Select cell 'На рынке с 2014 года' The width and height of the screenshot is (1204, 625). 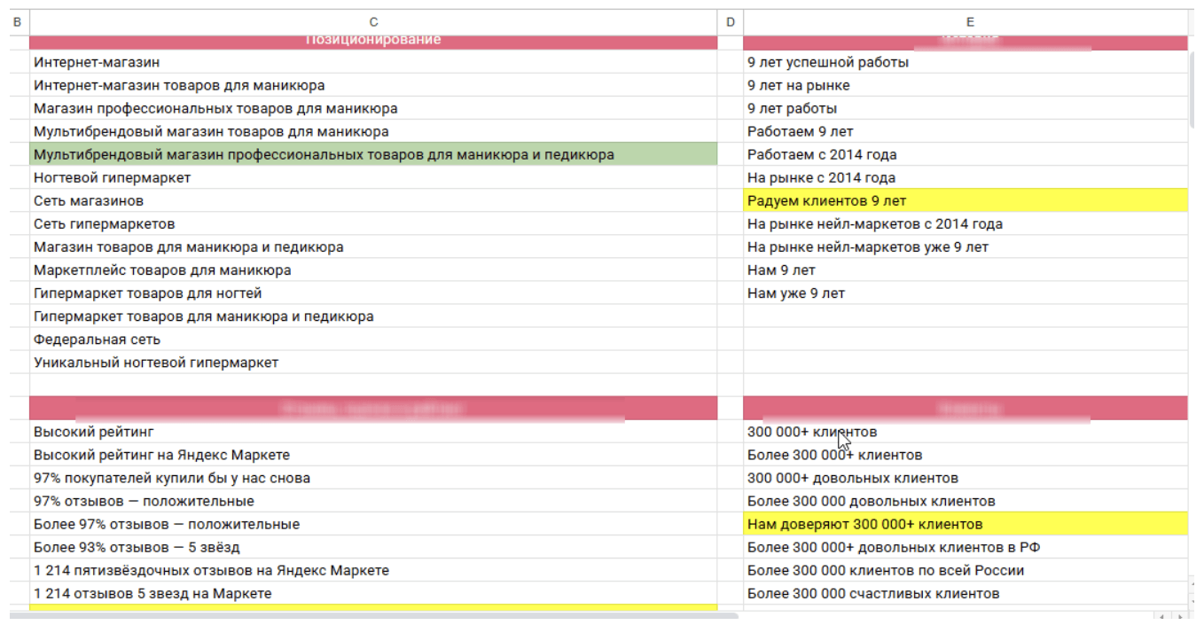[966, 177]
